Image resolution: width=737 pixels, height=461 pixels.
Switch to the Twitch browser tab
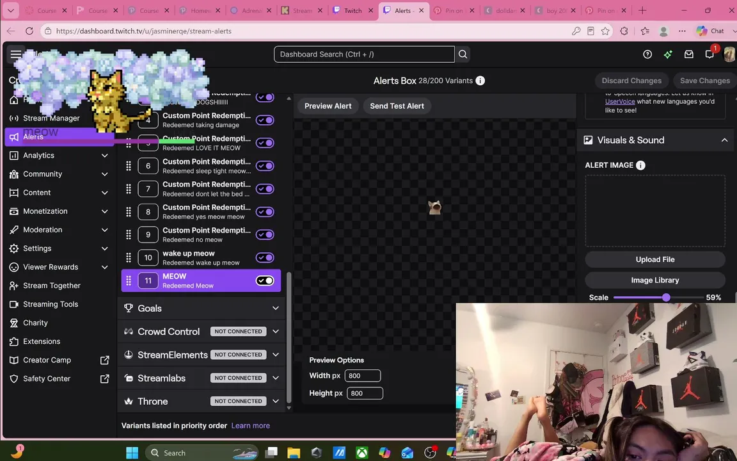pos(353,10)
